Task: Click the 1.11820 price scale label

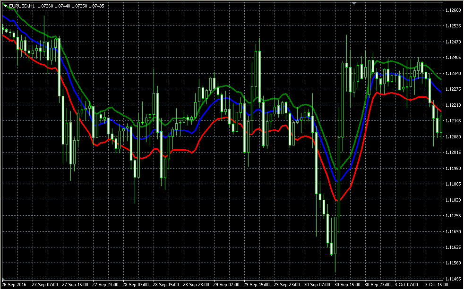Action: point(453,200)
